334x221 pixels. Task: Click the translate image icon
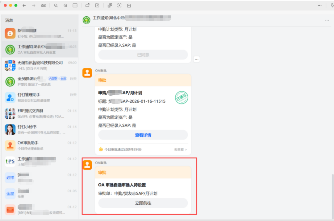coord(110,6)
